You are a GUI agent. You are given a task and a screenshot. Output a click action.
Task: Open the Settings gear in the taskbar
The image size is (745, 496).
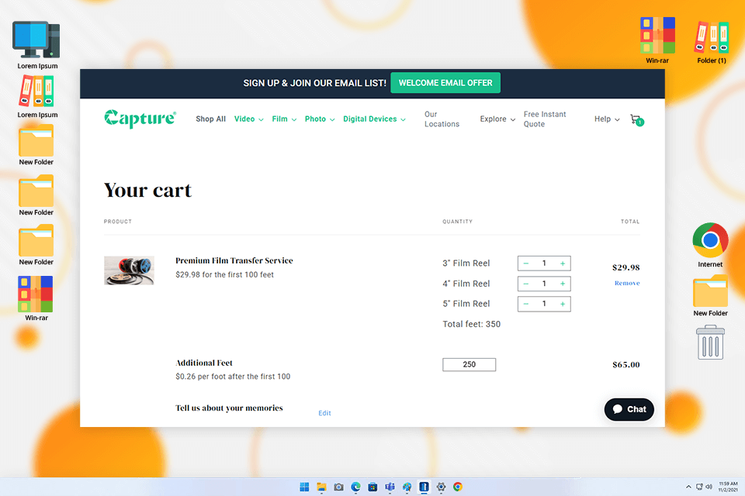click(441, 487)
